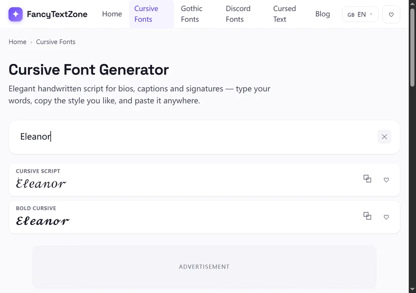
Task: Click the scrollbar up arrow
Action: point(412,3)
